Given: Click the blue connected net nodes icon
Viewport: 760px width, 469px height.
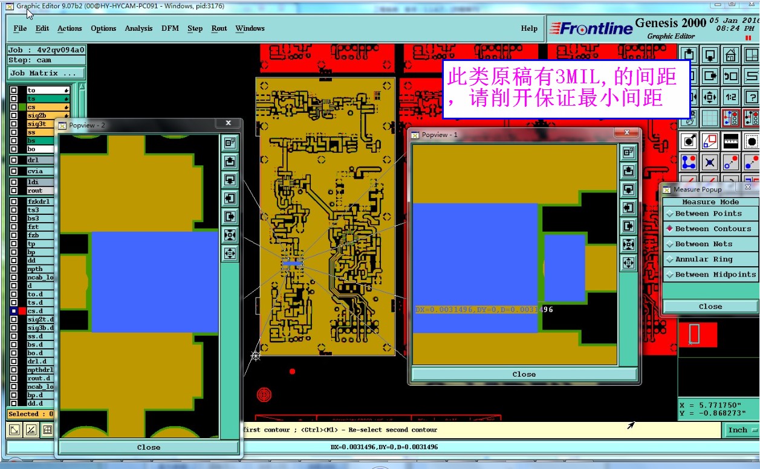Looking at the screenshot, I should [x=689, y=162].
